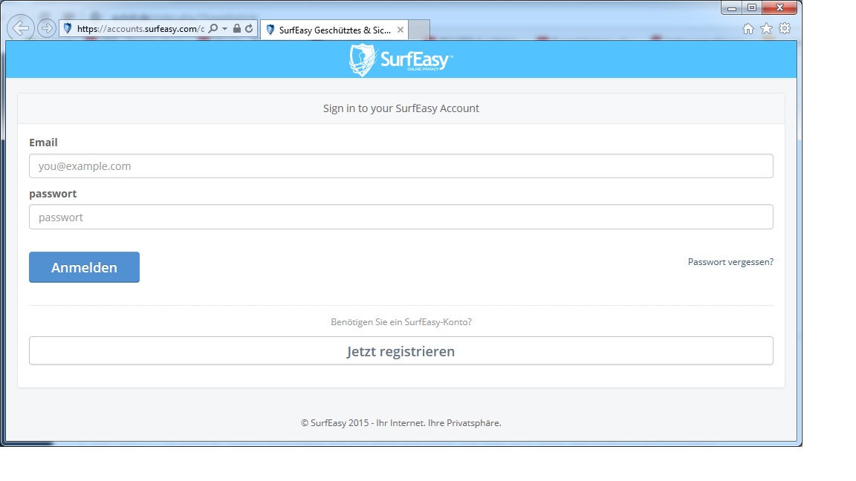This screenshot has width=856, height=481.
Task: Refresh the page with the reload icon
Action: tap(249, 29)
